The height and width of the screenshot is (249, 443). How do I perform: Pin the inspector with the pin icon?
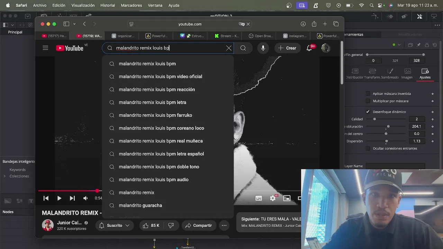tap(418, 45)
